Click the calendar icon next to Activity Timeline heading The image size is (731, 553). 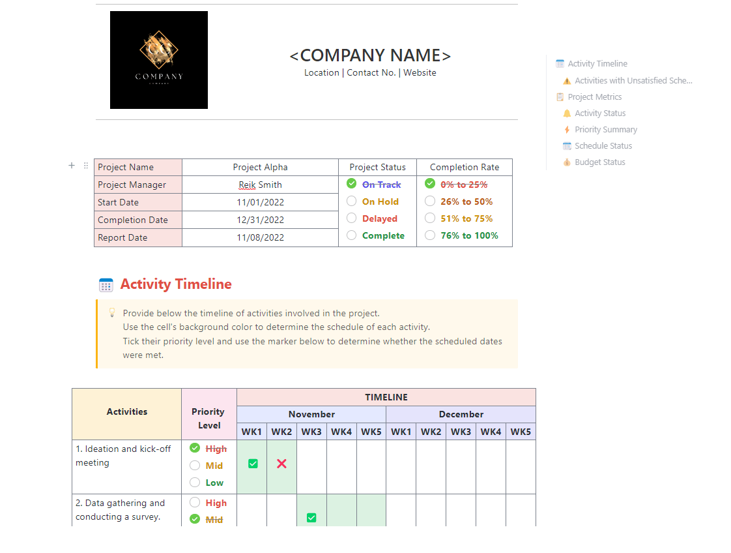[106, 285]
